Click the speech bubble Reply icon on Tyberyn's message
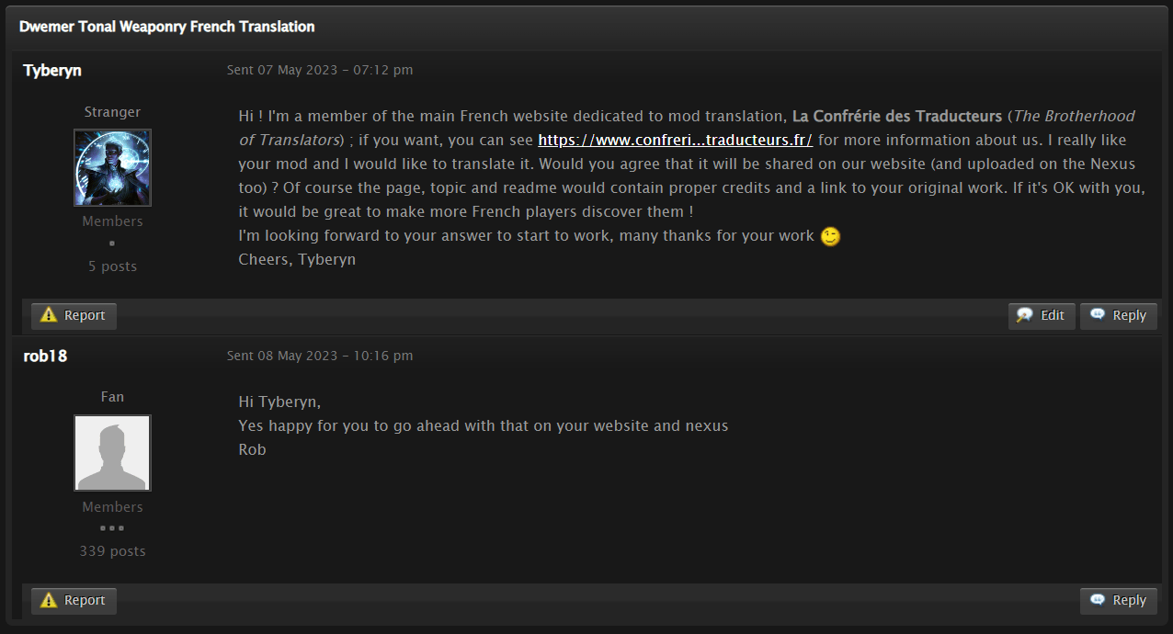Viewport: 1173px width, 634px height. [x=1098, y=315]
